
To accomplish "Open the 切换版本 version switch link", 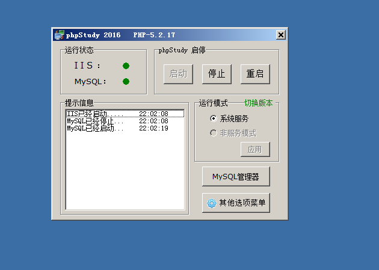I will pyautogui.click(x=259, y=103).
